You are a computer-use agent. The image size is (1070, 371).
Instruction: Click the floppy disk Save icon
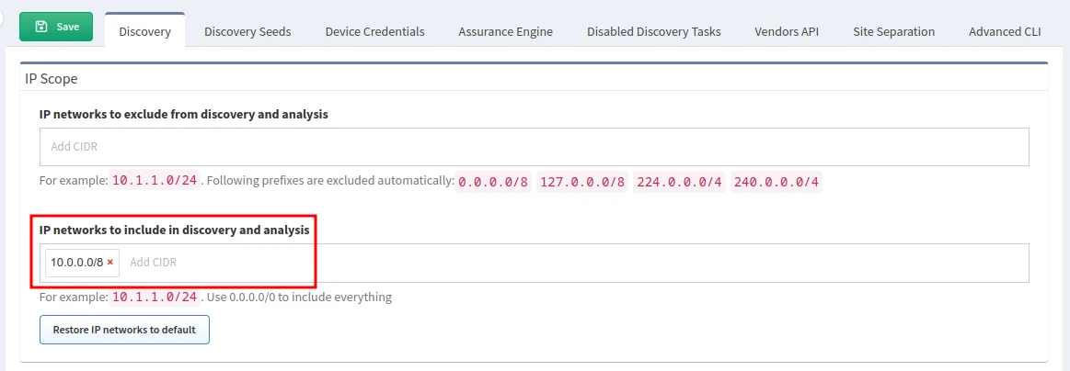tap(41, 27)
